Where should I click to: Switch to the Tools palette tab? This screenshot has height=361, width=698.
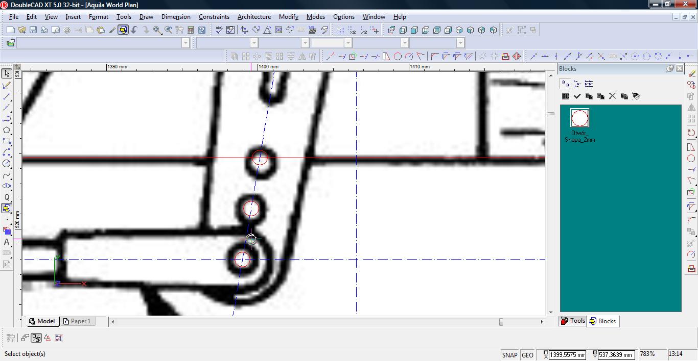click(x=573, y=321)
